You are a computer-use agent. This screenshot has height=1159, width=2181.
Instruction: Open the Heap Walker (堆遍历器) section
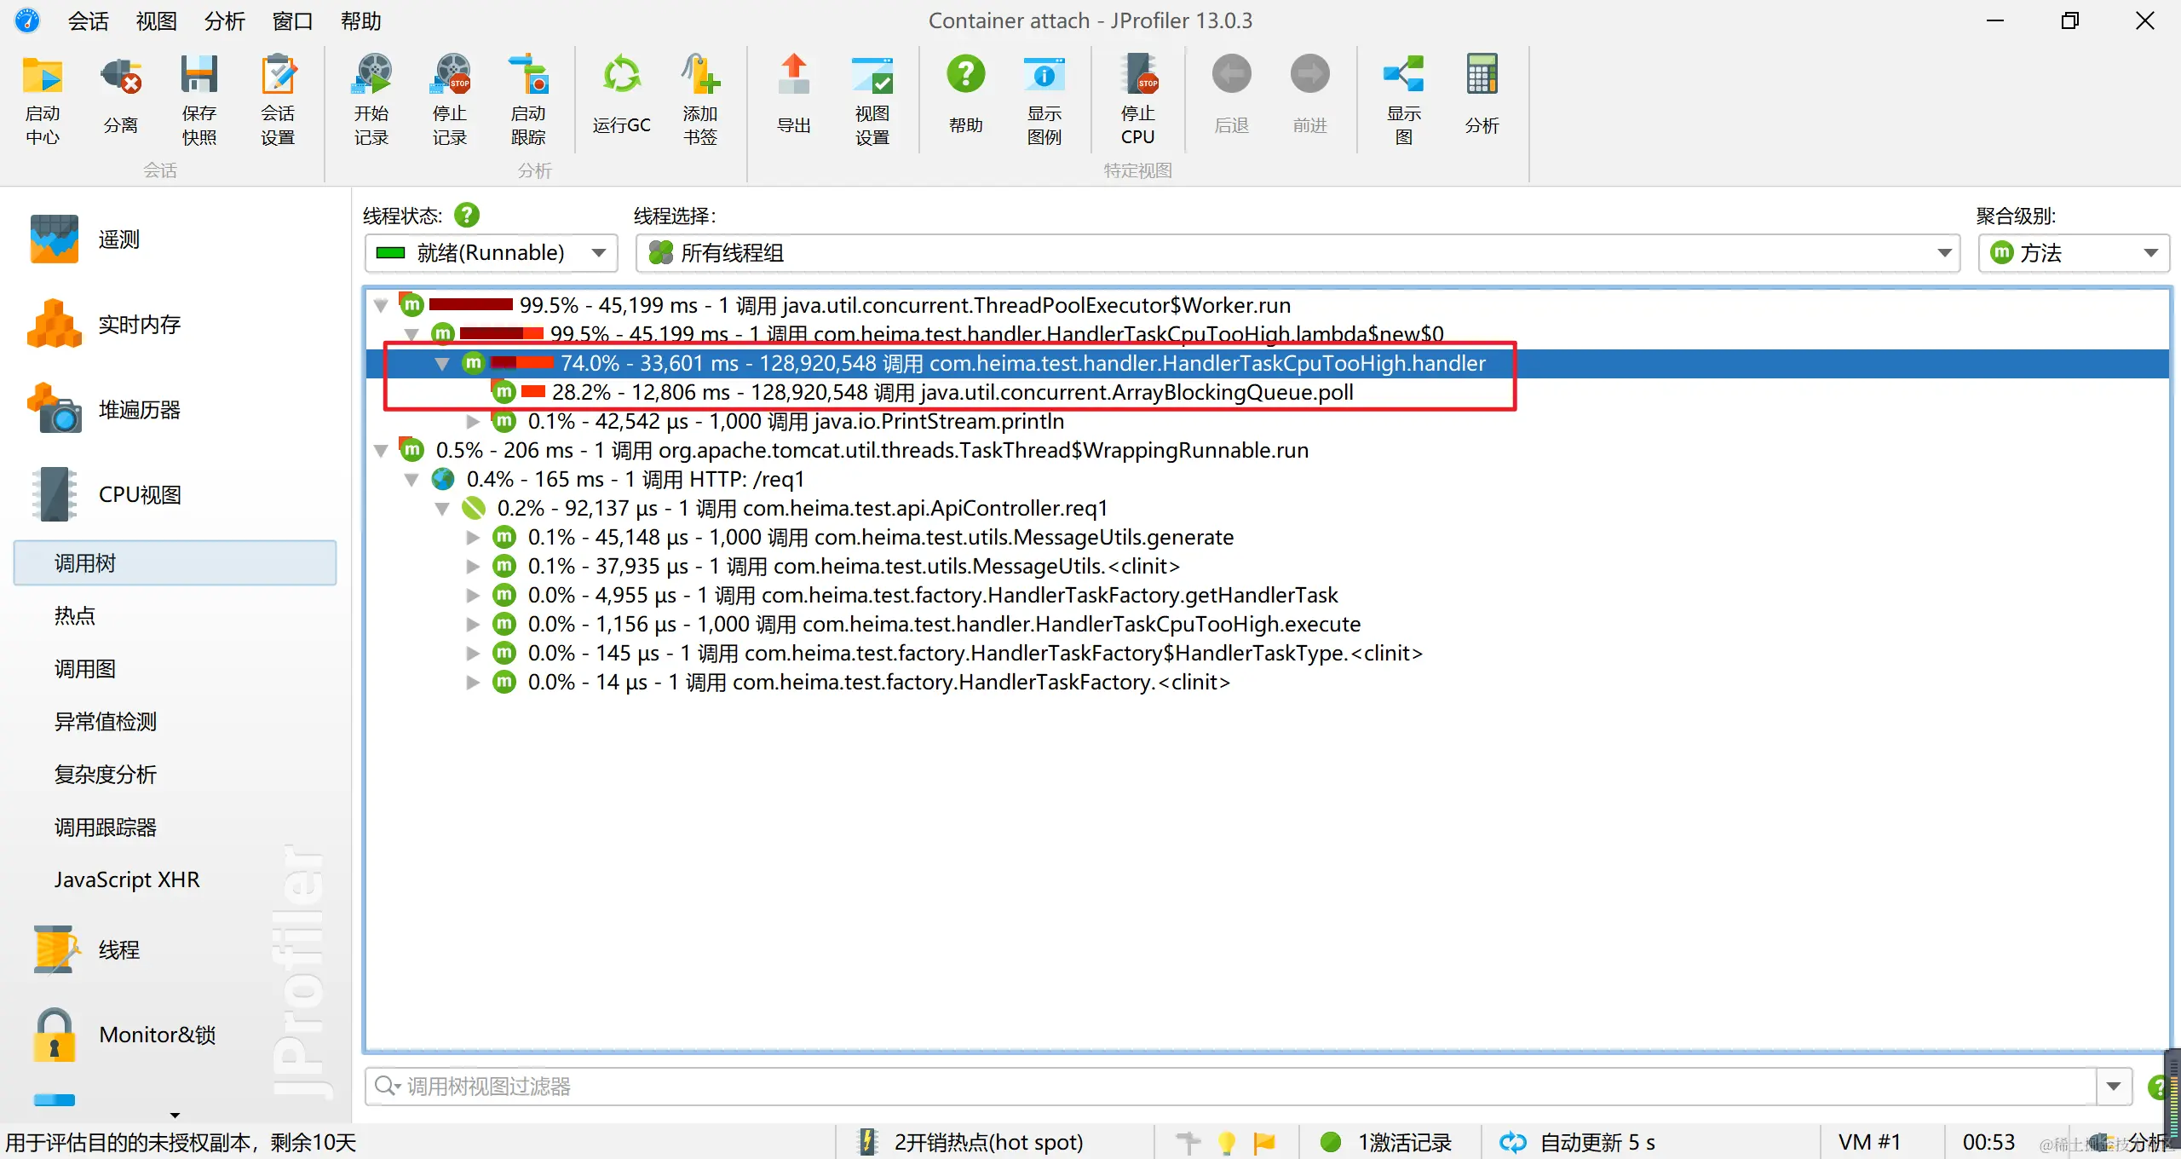pos(138,410)
